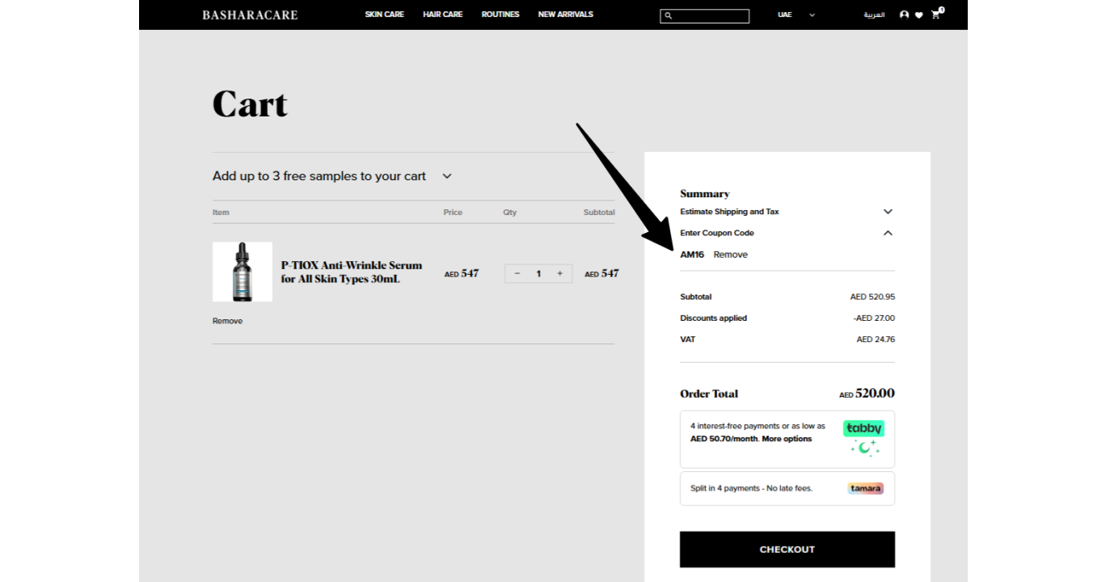Click the P-TIOX serum thumbnail
The image size is (1106, 582).
pyautogui.click(x=243, y=272)
